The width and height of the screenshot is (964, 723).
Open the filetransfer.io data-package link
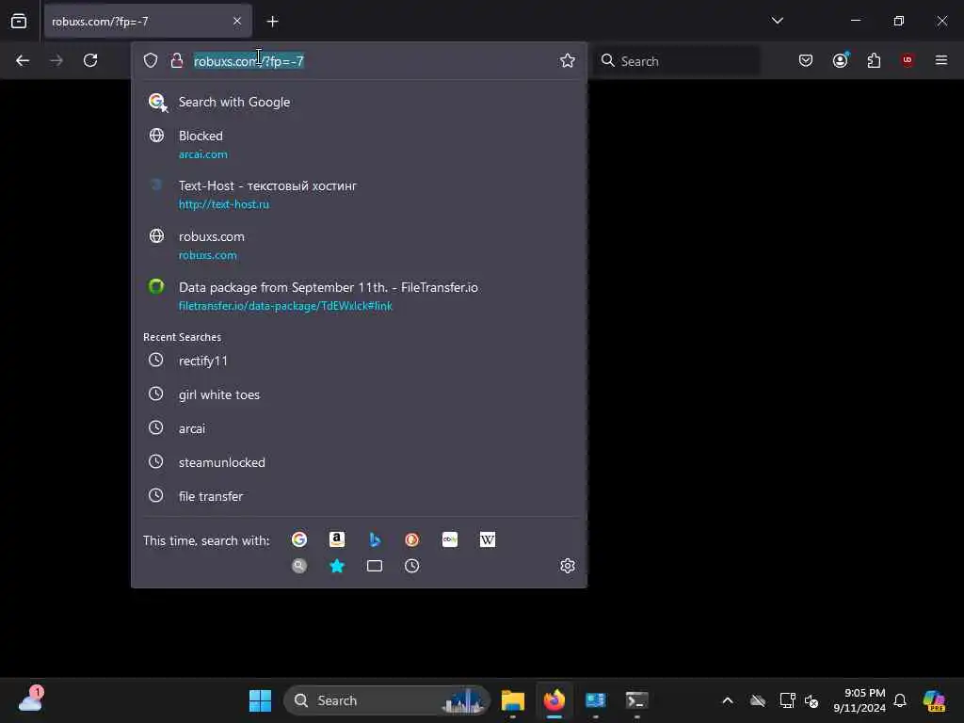pyautogui.click(x=285, y=306)
